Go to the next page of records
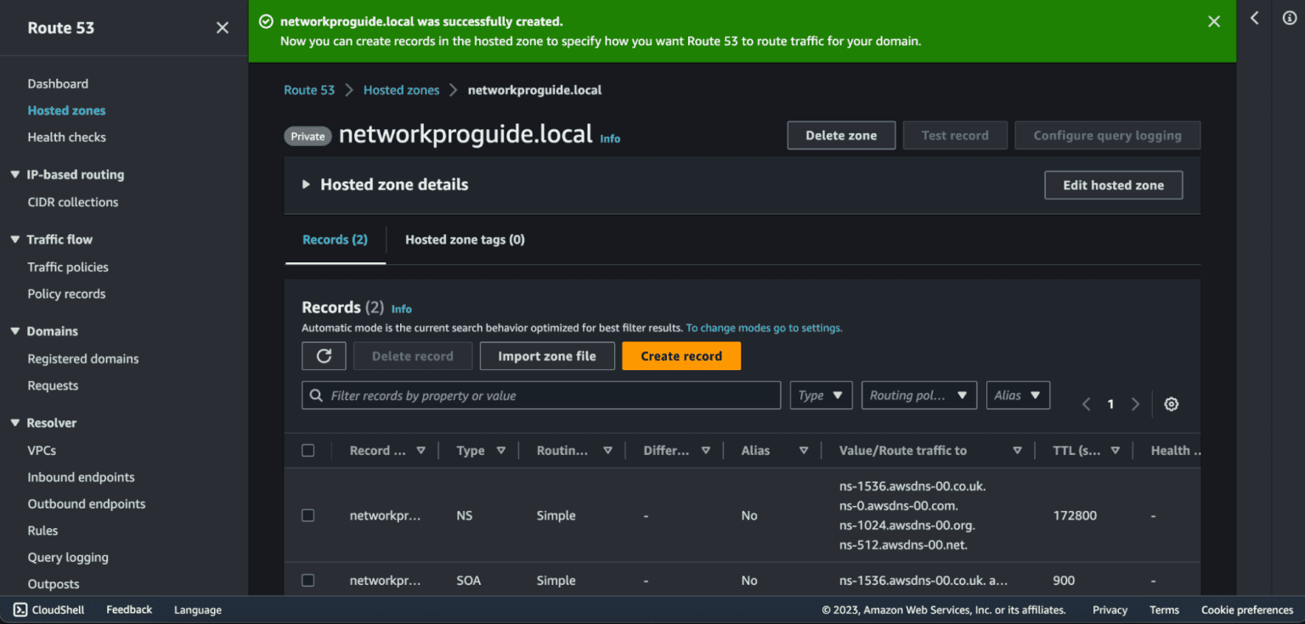Image resolution: width=1305 pixels, height=624 pixels. click(1136, 404)
